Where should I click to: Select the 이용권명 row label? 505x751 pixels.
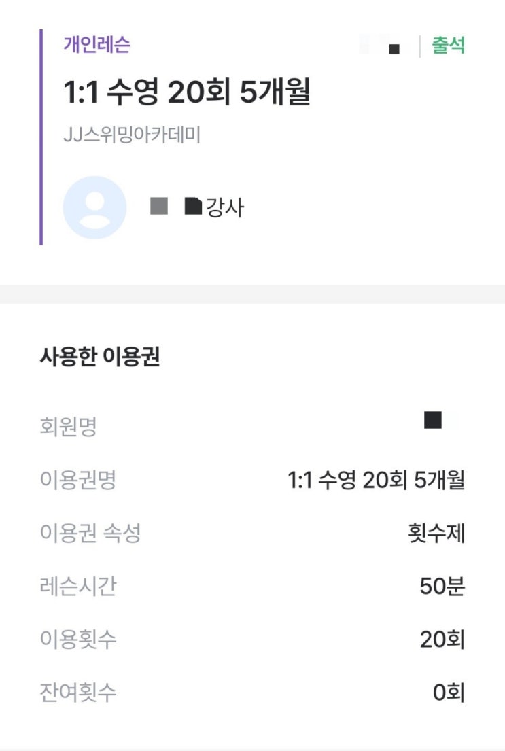coord(77,479)
